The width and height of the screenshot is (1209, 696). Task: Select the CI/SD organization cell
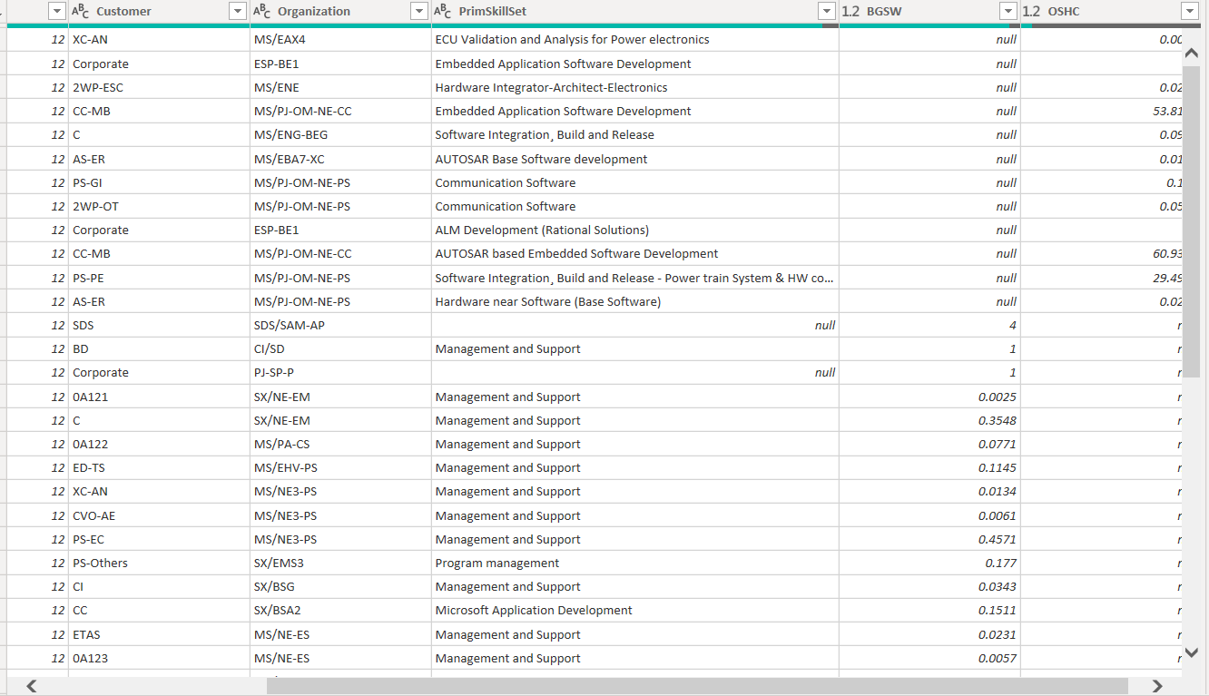pyautogui.click(x=340, y=348)
